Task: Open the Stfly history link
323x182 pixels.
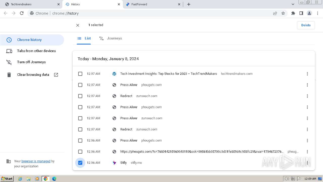Action: [x=123, y=163]
